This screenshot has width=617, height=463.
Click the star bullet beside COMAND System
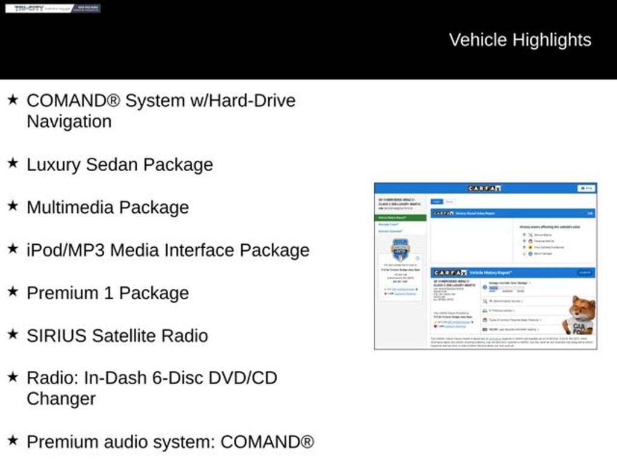click(x=13, y=99)
